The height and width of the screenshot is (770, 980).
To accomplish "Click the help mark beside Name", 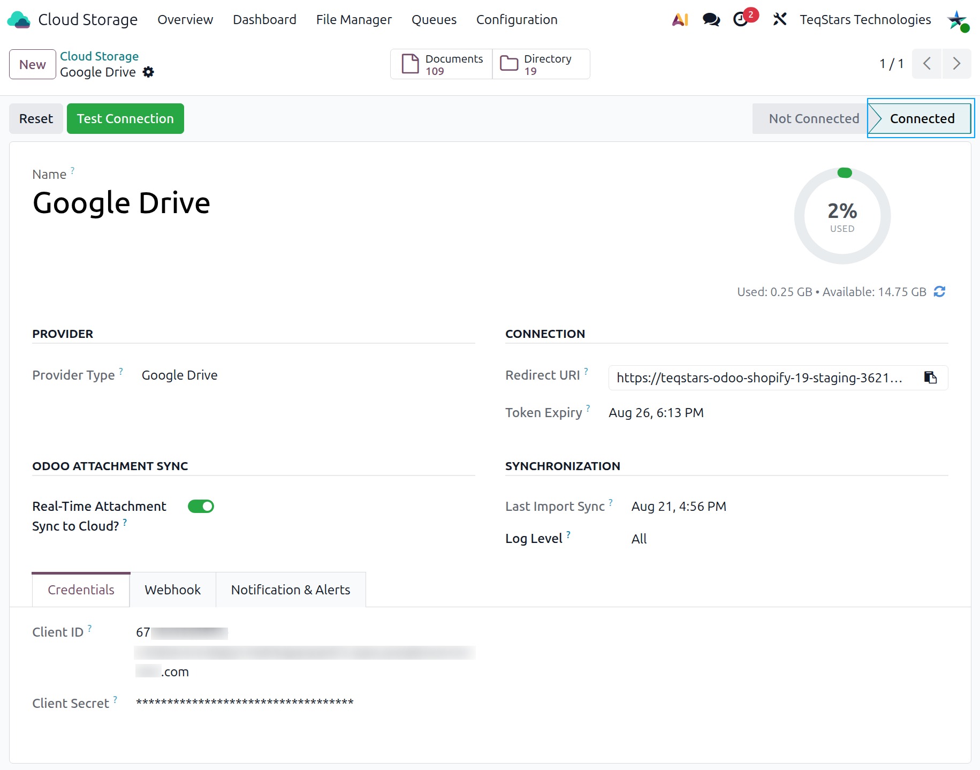I will [73, 170].
